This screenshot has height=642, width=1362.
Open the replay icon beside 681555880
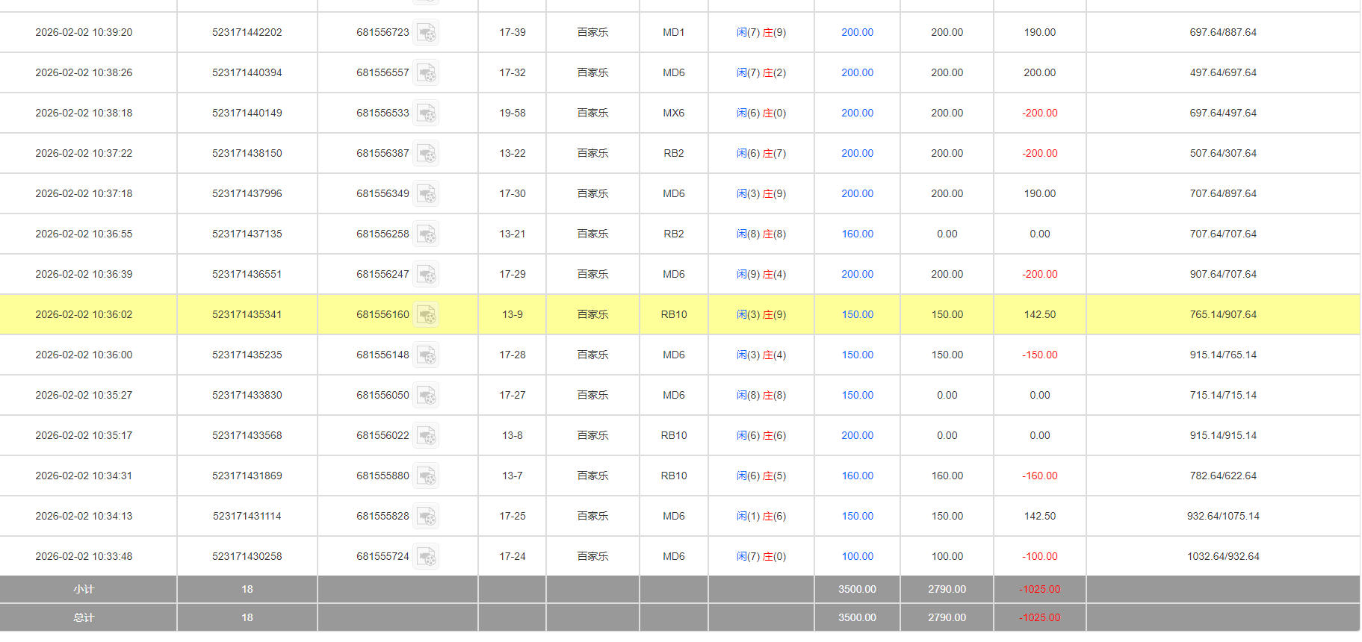click(426, 476)
